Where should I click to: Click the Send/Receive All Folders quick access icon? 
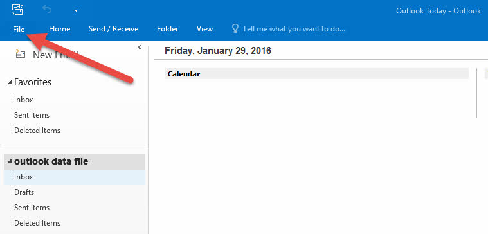click(17, 10)
